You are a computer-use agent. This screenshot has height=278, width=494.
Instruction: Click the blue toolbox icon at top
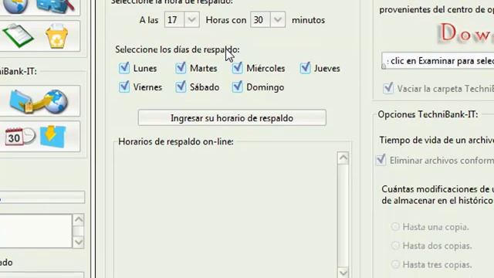[x=56, y=5]
